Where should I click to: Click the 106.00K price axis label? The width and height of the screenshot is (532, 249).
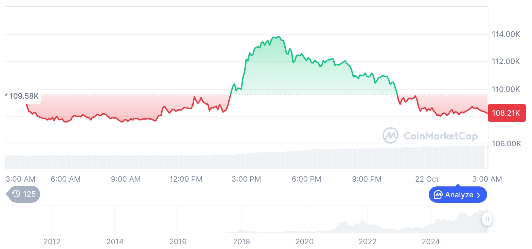coord(506,144)
